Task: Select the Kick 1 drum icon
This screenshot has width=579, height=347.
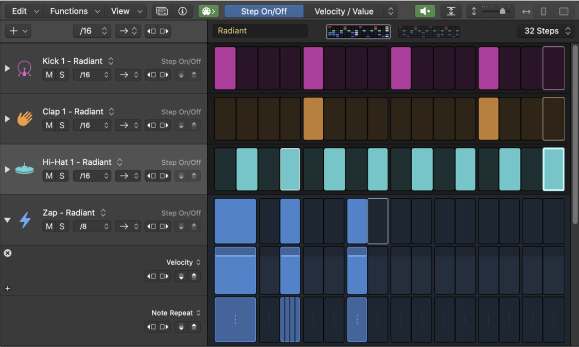Action: coord(25,67)
